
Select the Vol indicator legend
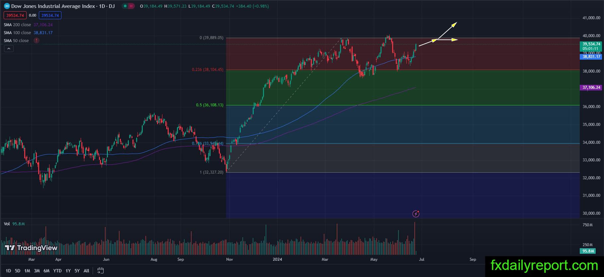[7, 224]
